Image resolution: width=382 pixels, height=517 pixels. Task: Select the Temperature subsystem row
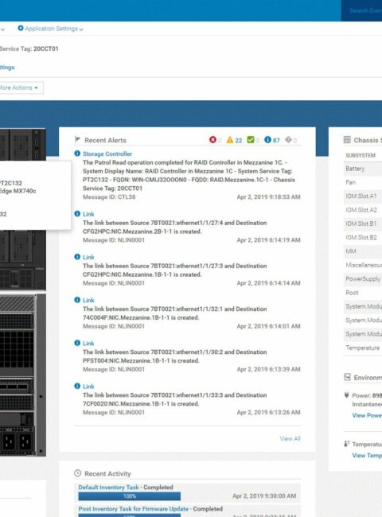363,348
